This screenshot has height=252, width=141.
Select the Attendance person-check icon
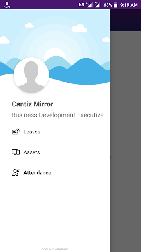16,172
